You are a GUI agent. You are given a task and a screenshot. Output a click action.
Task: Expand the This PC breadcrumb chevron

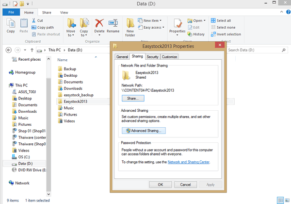click(65, 50)
